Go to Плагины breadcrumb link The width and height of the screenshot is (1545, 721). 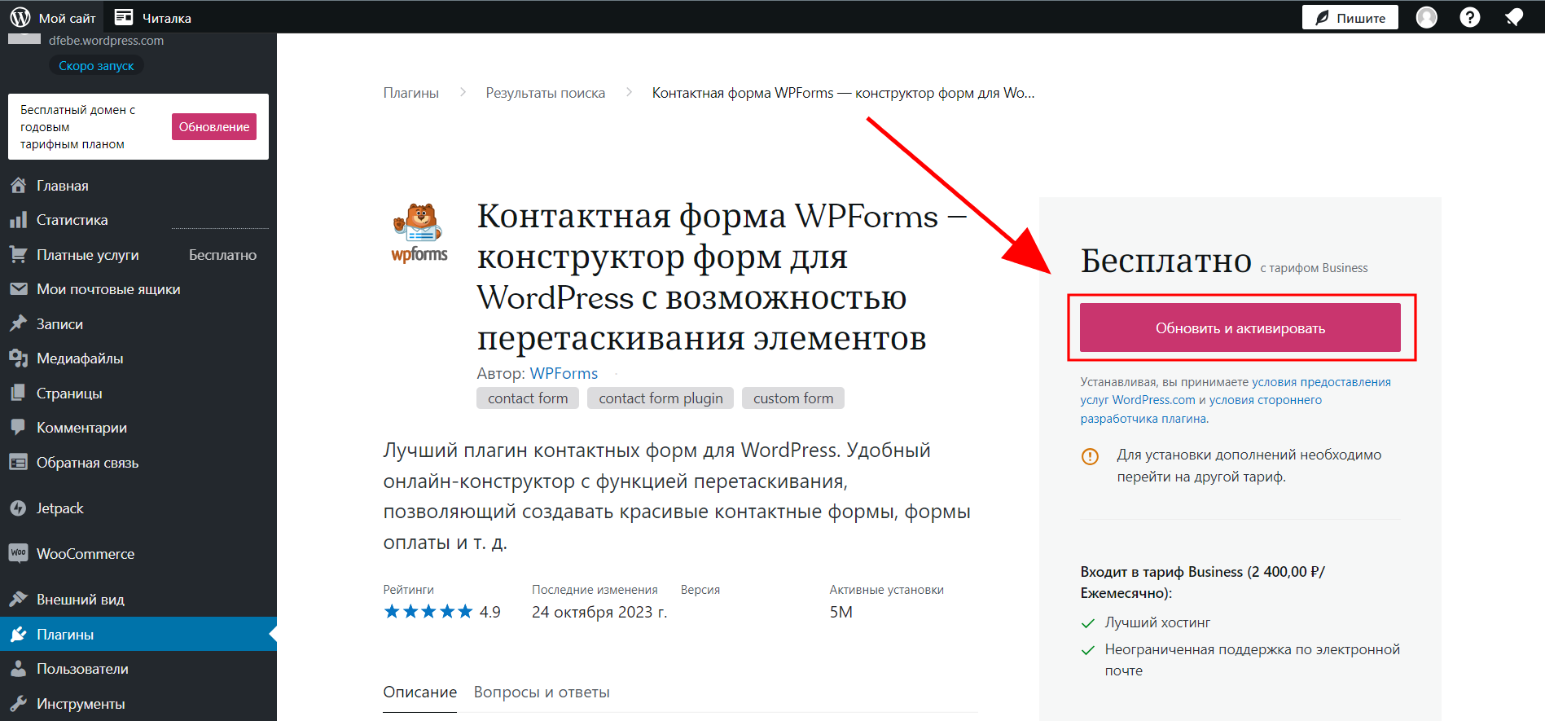click(411, 93)
